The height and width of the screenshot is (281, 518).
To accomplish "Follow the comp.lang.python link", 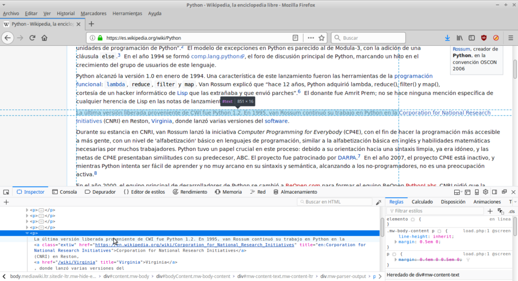I will coord(218,57).
